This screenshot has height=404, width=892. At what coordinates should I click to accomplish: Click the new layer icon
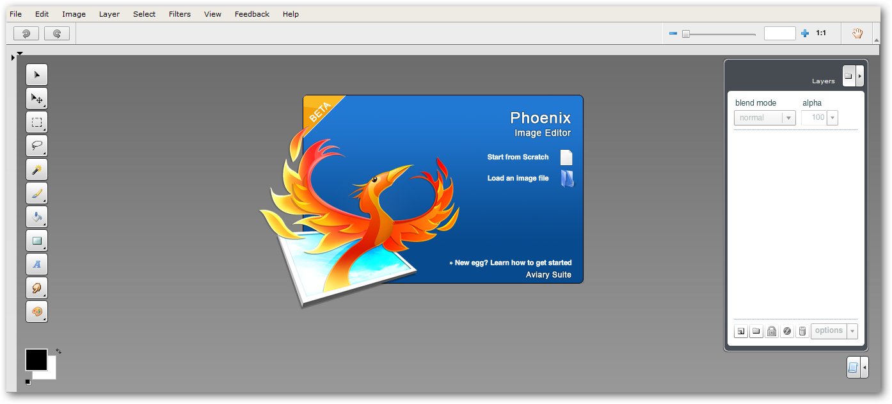pos(741,331)
